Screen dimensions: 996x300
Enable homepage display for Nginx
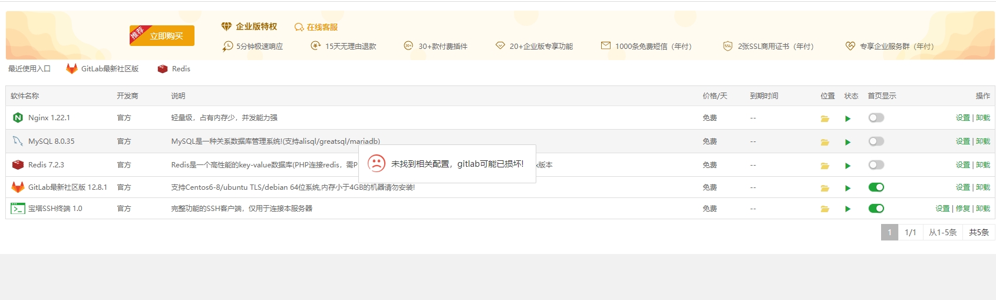point(876,118)
